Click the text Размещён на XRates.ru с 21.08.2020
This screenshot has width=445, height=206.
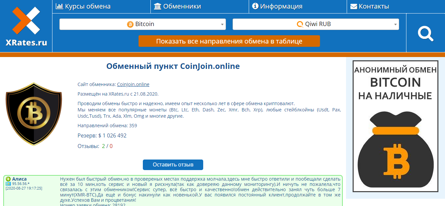[x=118, y=94]
